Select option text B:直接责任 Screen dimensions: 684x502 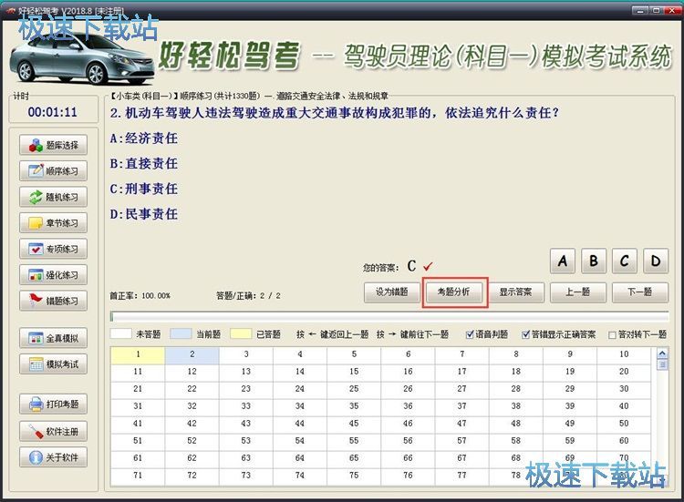pos(143,163)
